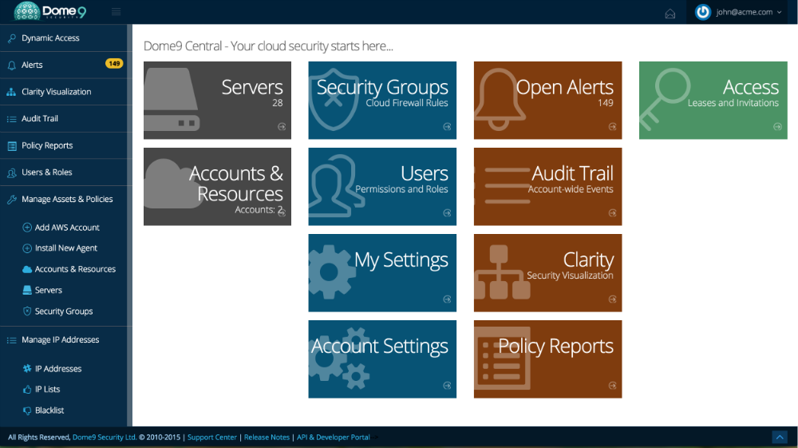Click the Account Settings tile title
This screenshot has height=448, width=798.
point(380,347)
